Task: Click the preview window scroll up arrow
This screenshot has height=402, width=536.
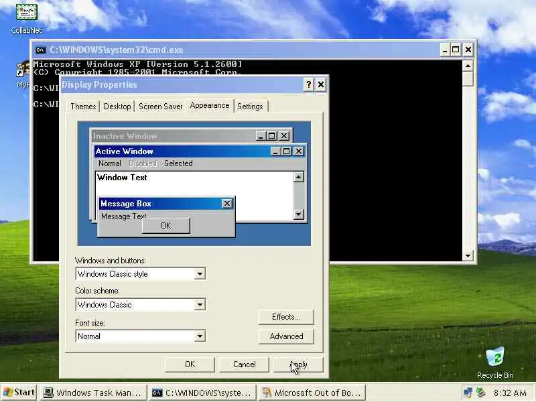Action: [298, 177]
